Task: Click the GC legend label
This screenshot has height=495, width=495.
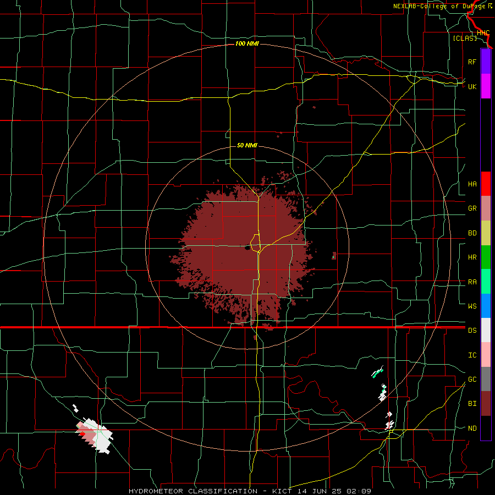Action: pos(472,380)
